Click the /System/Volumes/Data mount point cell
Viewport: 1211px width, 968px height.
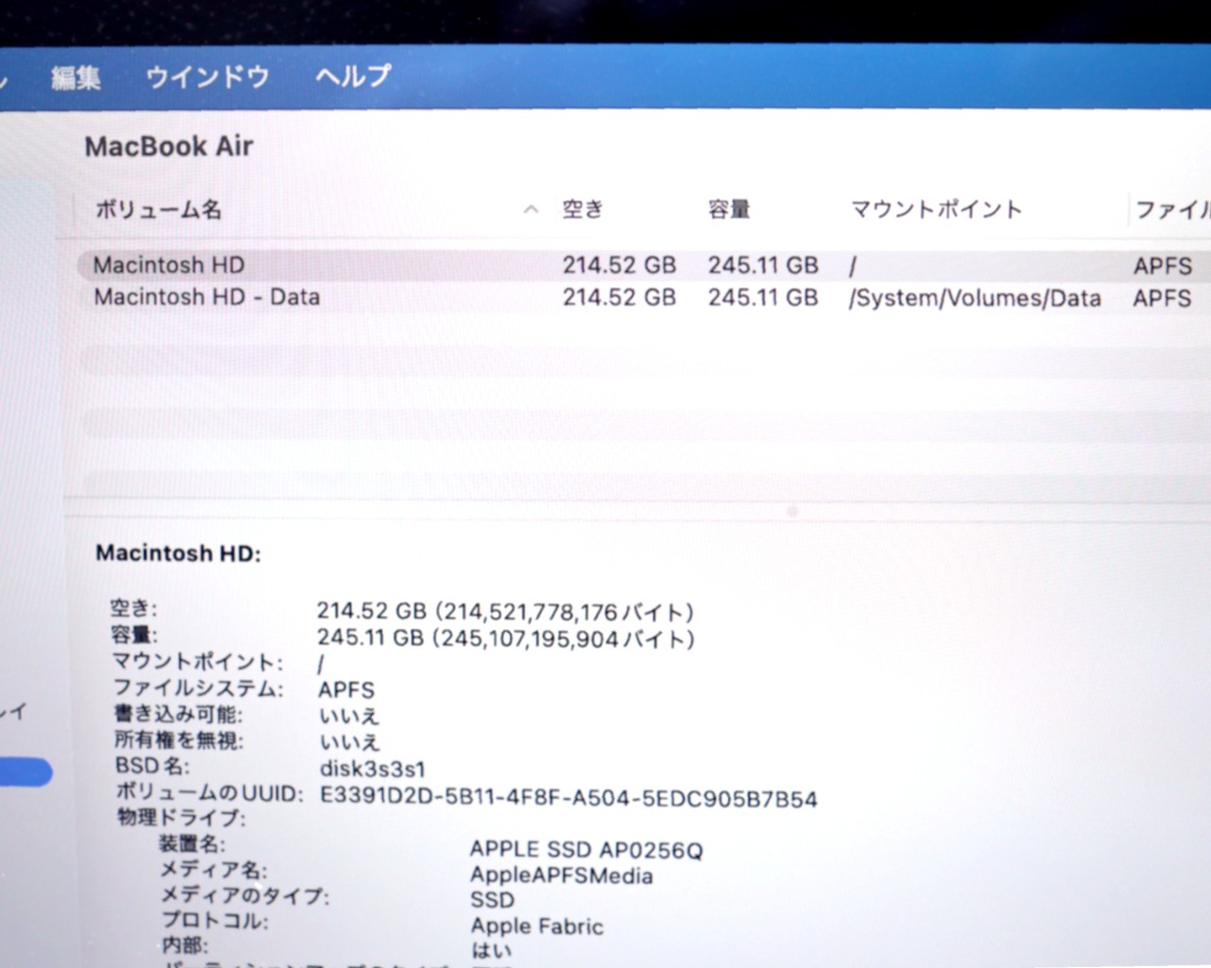tap(974, 299)
